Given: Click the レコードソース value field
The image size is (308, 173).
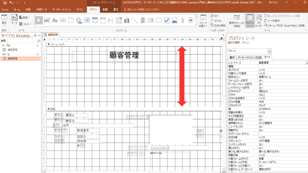Looking at the screenshot, I should pos(282,63).
